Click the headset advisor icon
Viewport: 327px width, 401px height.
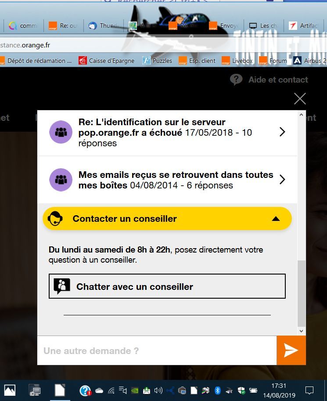point(55,219)
